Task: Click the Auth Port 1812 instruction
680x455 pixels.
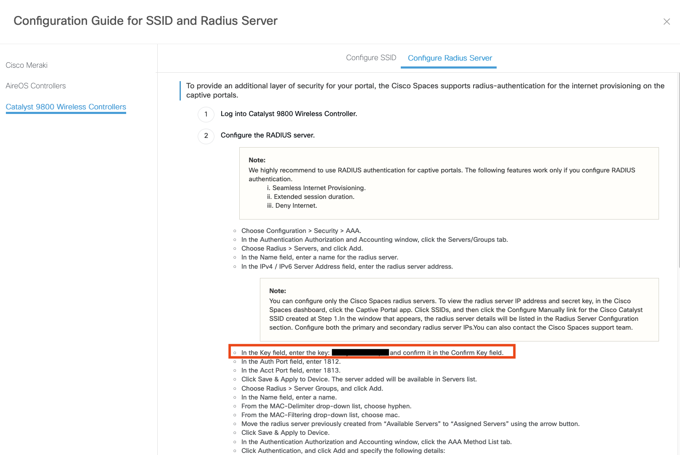Action: tap(291, 362)
